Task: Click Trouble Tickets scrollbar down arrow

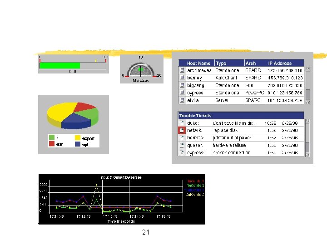Action: [x=307, y=154]
